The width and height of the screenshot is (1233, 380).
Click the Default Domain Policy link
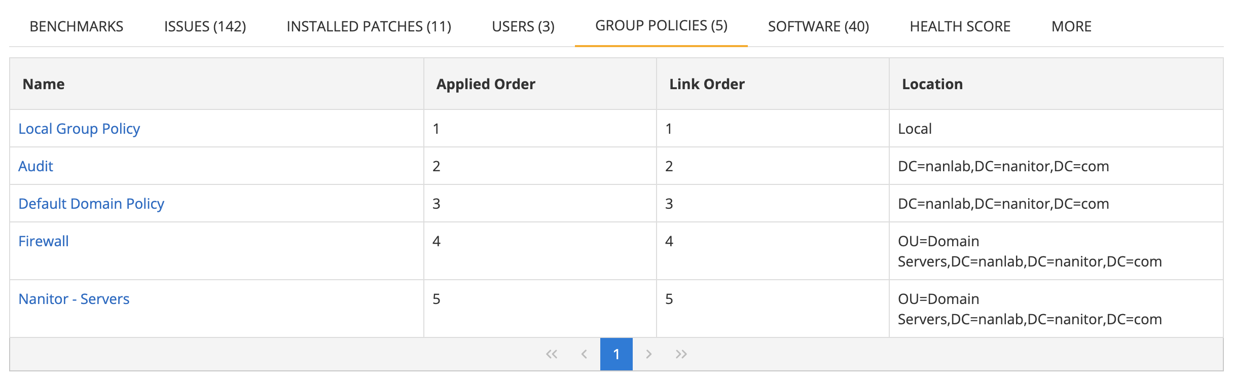coord(91,204)
